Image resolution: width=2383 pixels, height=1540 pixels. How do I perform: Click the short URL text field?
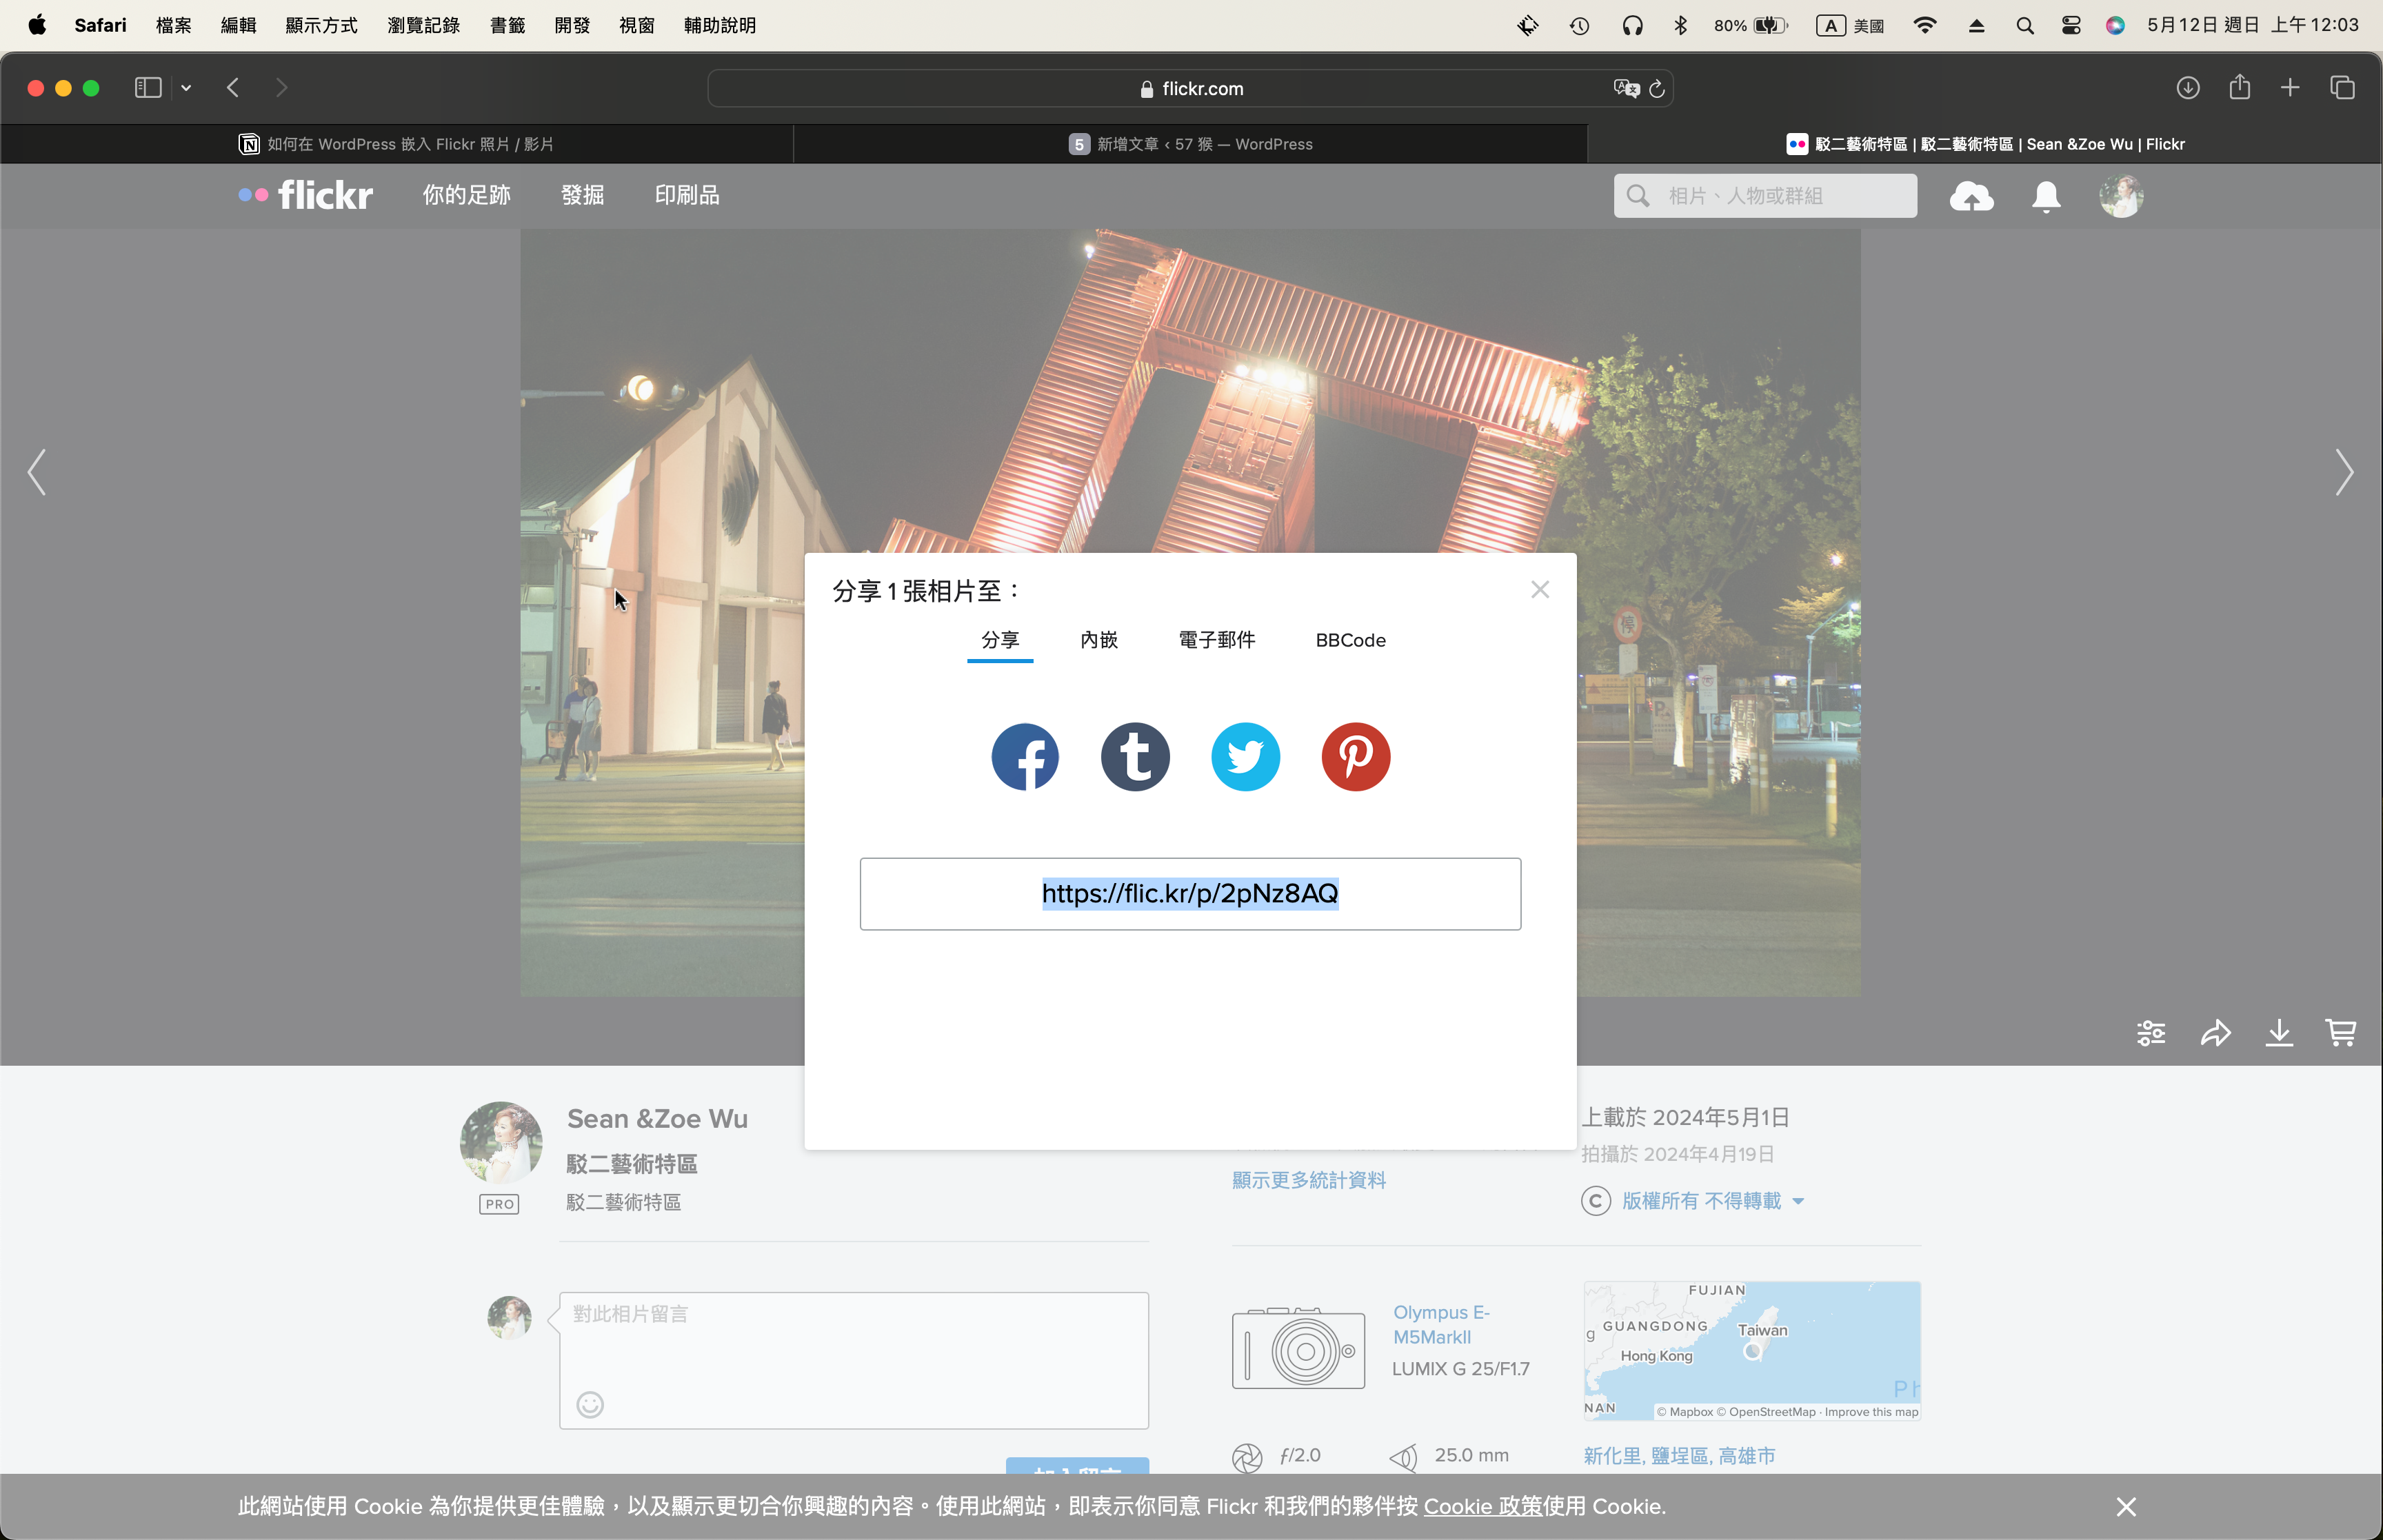point(1190,893)
